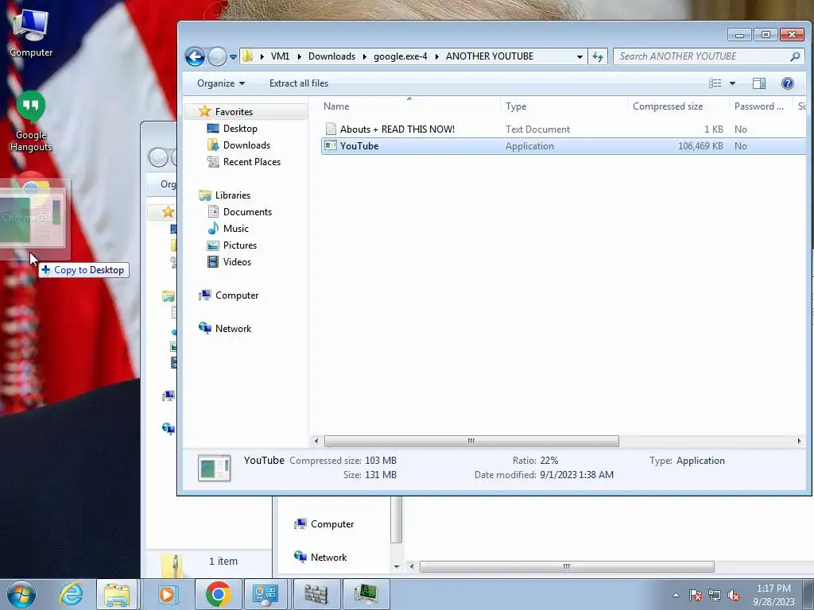Image resolution: width=814 pixels, height=610 pixels.
Task: Click the Abouts text document icon
Action: click(331, 129)
